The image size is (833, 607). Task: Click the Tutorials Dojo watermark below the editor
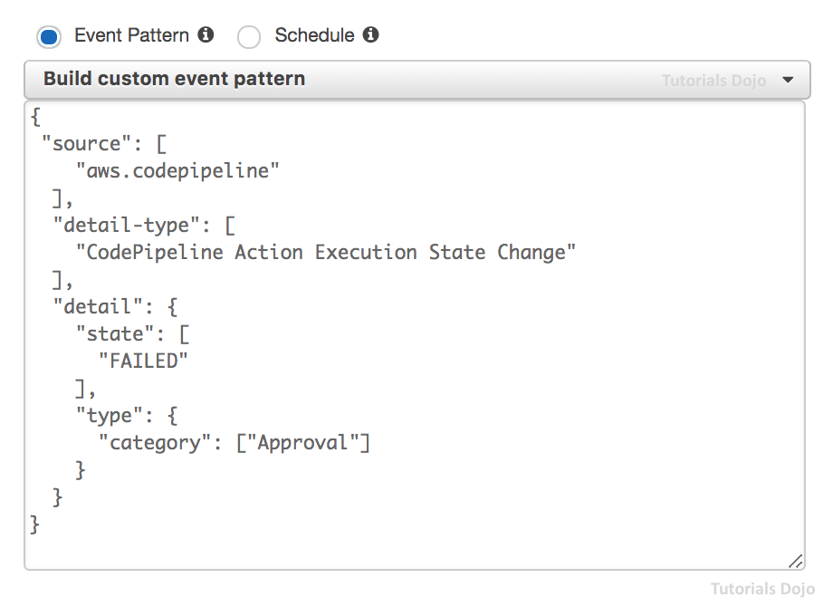pyautogui.click(x=762, y=589)
